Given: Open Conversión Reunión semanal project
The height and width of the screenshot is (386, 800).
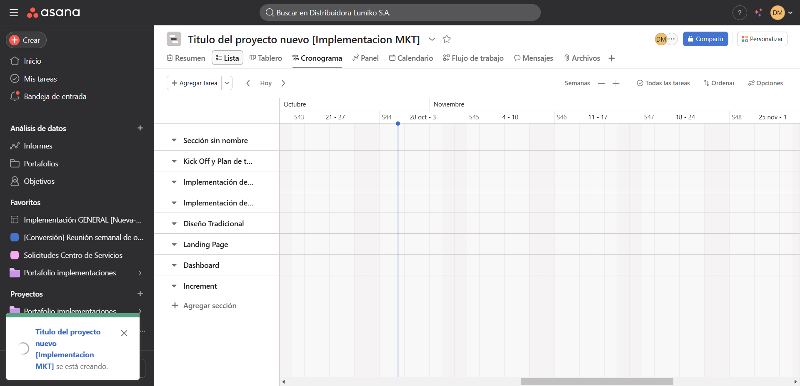Looking at the screenshot, I should [x=77, y=238].
